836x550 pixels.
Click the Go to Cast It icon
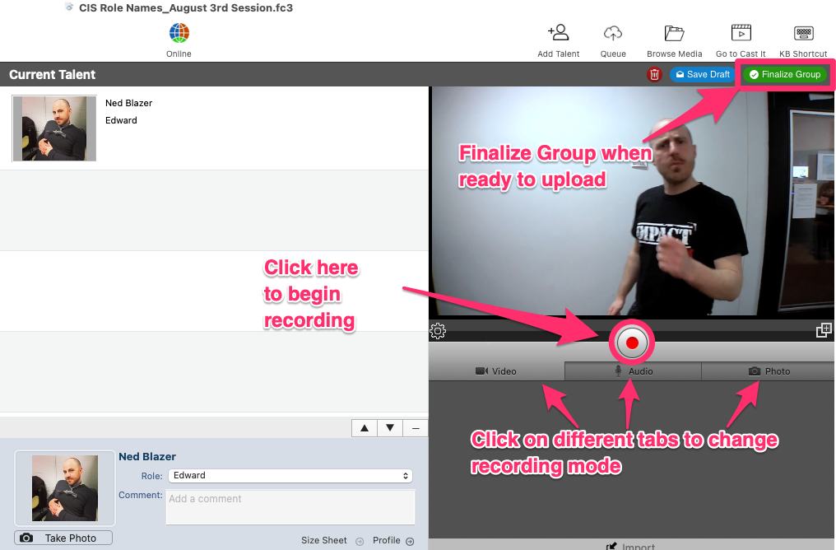(741, 34)
